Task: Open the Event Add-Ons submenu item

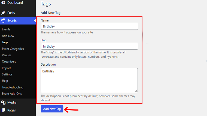Action: [x=12, y=94]
